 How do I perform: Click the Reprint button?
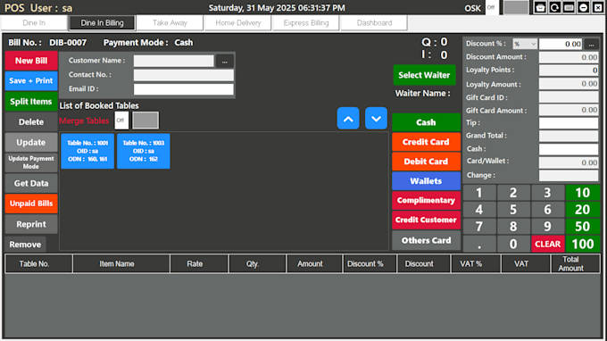click(31, 224)
